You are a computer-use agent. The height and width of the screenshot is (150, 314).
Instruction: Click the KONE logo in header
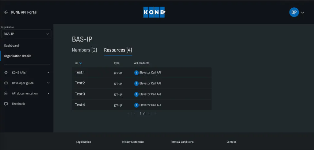(154, 12)
